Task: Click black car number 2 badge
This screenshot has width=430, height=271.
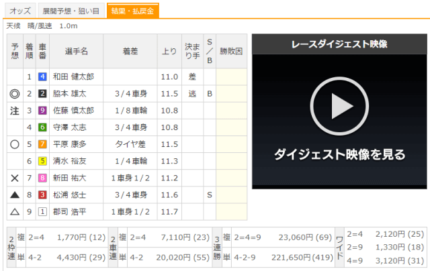Action: tap(42, 94)
